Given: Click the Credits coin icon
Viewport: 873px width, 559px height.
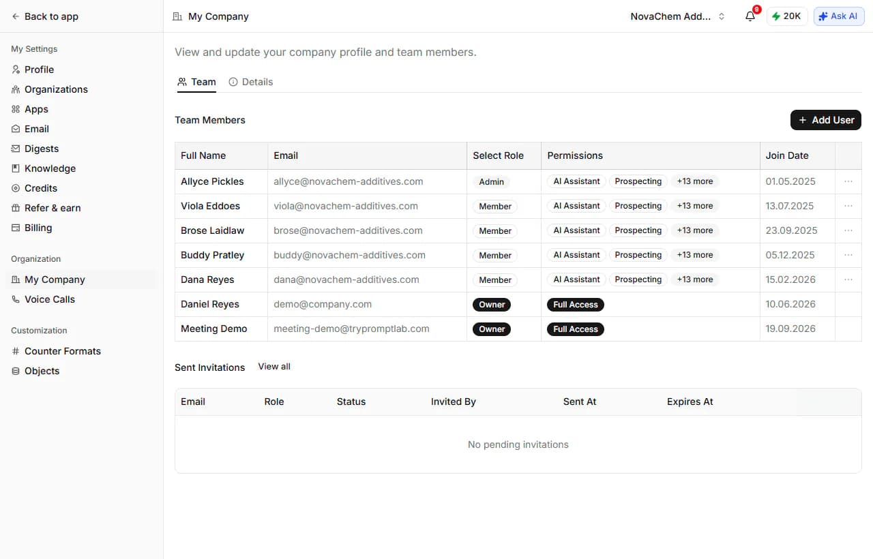Looking at the screenshot, I should (x=16, y=188).
